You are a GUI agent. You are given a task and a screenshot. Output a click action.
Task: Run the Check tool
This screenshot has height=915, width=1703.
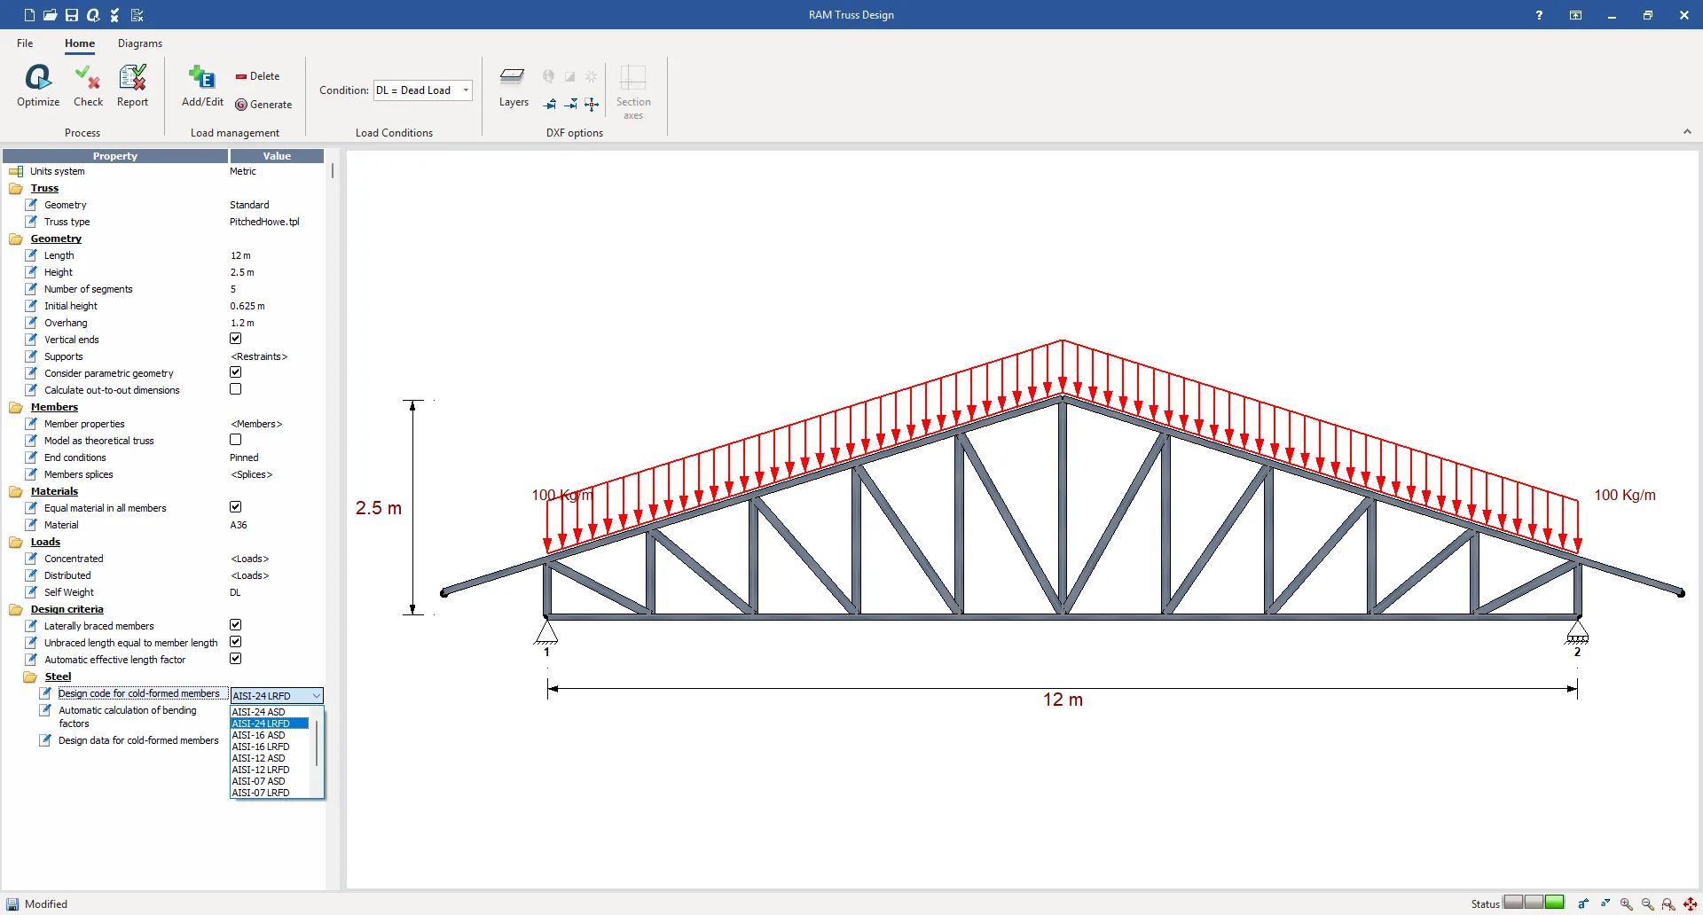88,85
